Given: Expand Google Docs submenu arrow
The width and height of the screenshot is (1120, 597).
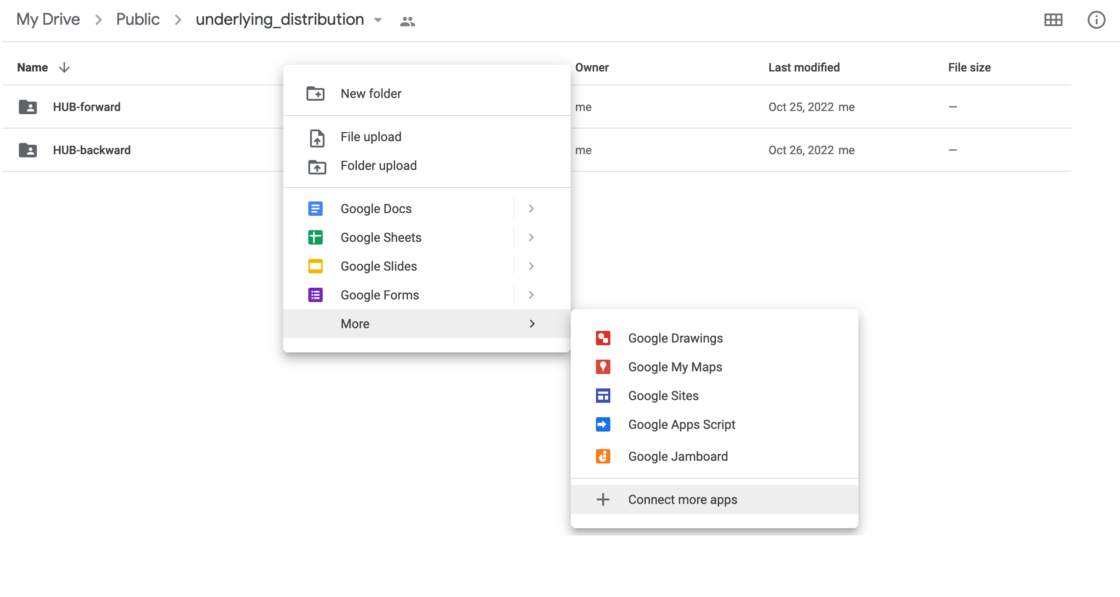Looking at the screenshot, I should (531, 209).
